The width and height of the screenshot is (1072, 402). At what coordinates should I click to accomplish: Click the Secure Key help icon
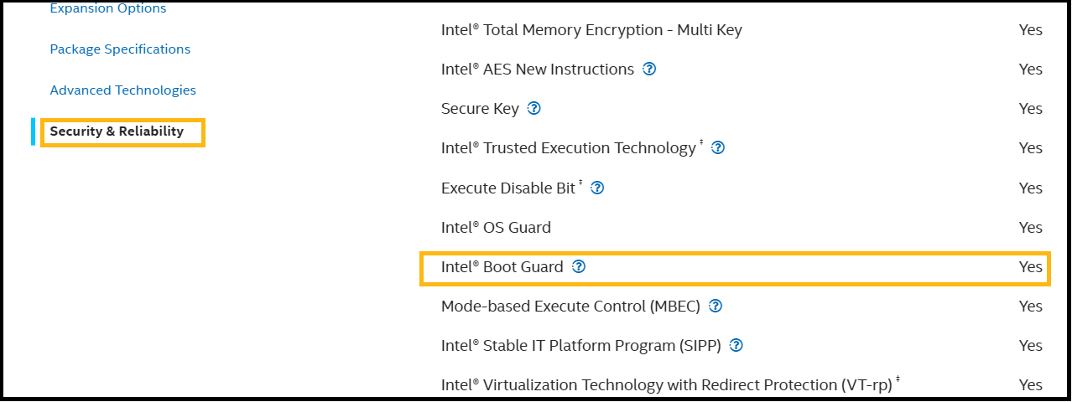coord(533,109)
